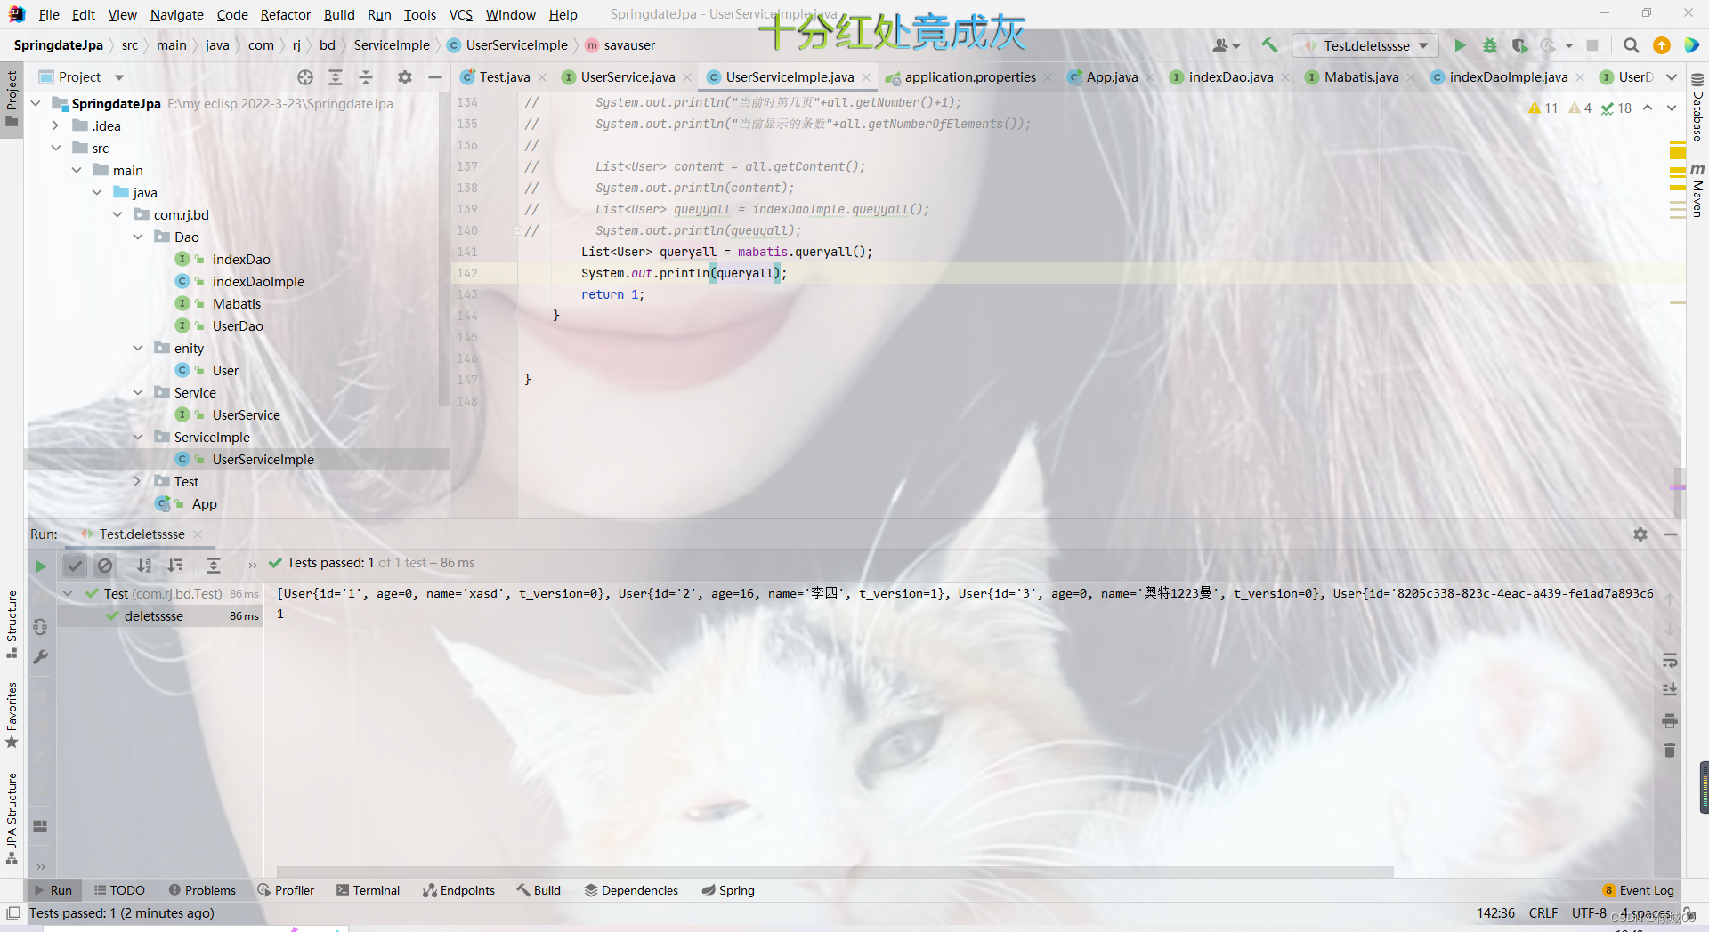Screen dimensions: 1709x932
Task: Build project with hammer icon
Action: click(1270, 45)
